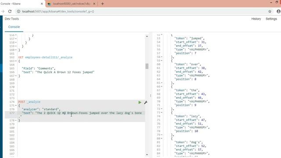Viewport: 281px width, 158px height.
Task: Click the "analyzer": "standard" line
Action: [41, 109]
